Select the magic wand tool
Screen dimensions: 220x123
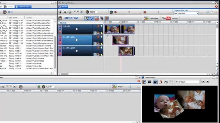pos(86,18)
